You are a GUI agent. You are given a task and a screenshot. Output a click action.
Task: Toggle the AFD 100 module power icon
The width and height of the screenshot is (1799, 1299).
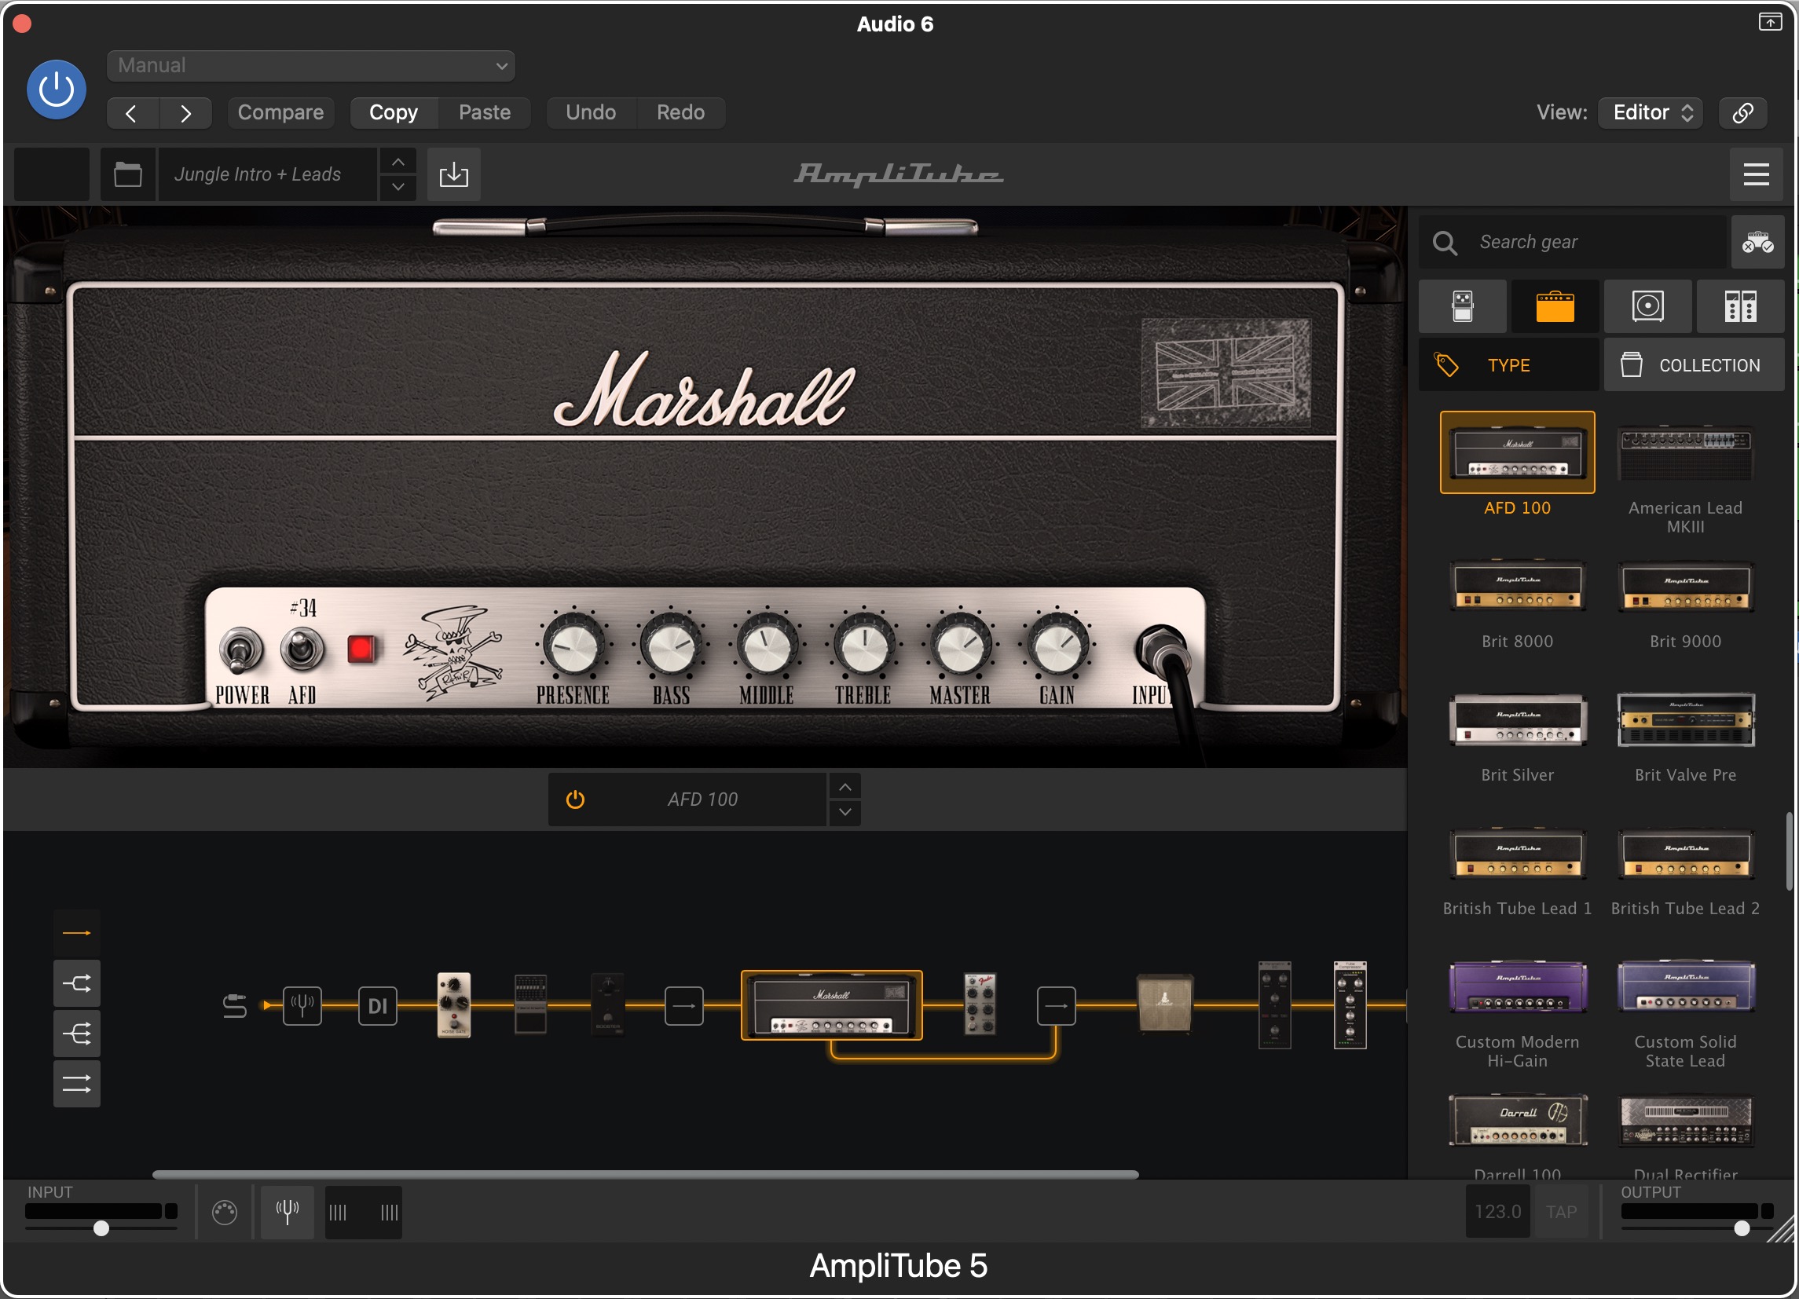(575, 800)
